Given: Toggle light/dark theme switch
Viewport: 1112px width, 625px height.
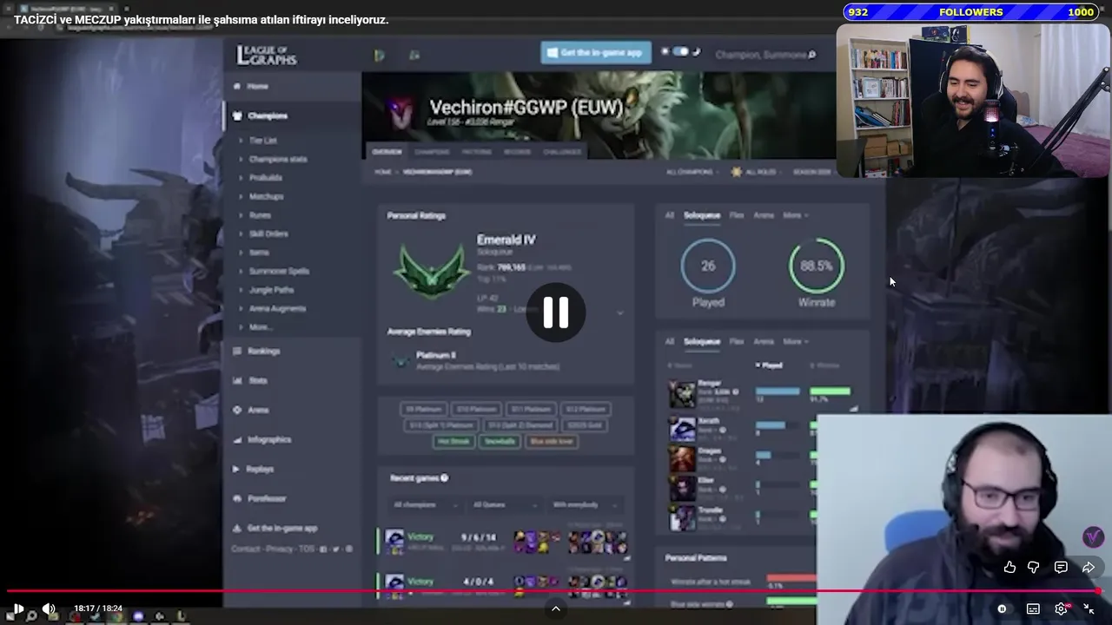Looking at the screenshot, I should click(x=681, y=52).
